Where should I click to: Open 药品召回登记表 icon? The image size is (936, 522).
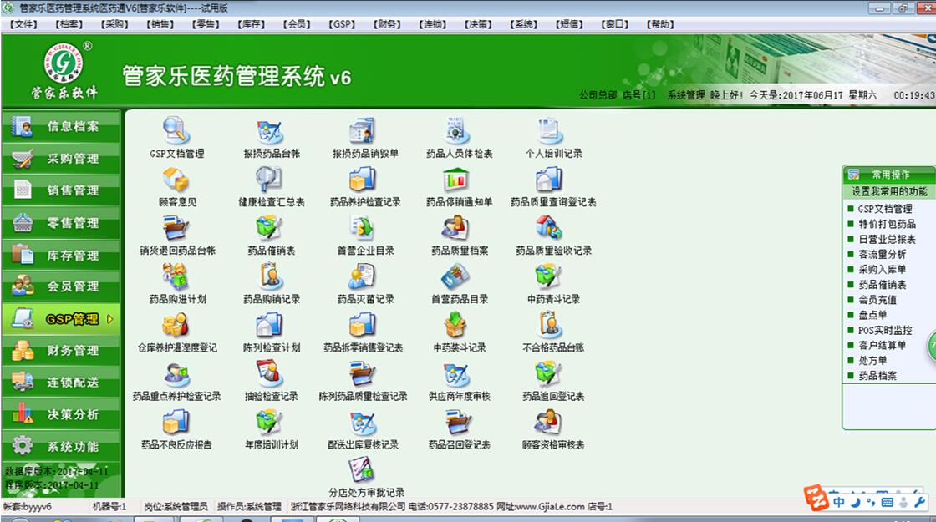459,423
